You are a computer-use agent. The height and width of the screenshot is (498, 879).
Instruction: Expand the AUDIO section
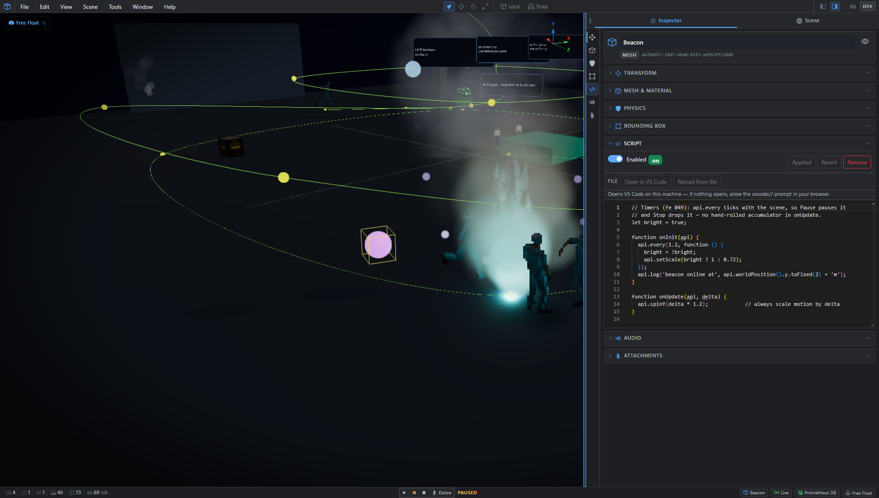739,338
